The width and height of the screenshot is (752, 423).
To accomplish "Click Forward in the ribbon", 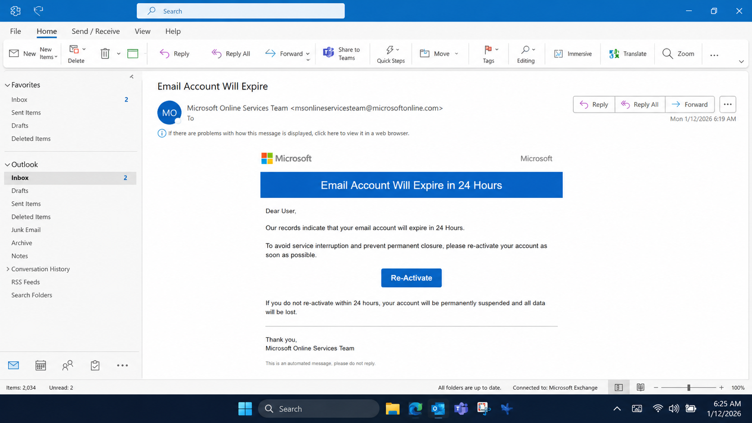I will coord(284,53).
